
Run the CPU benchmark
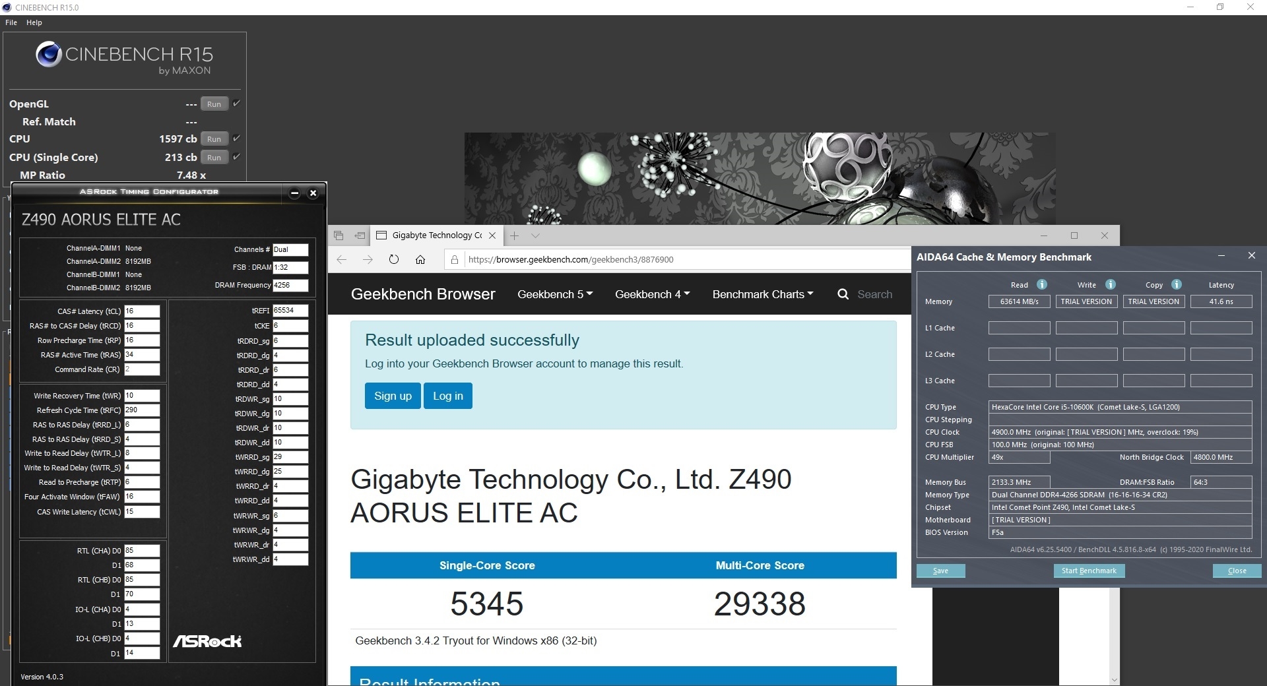(214, 139)
